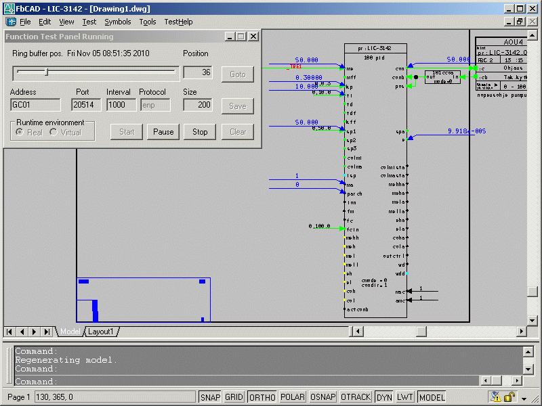
Task: Toggle SNAP mode in status bar
Action: coord(210,397)
